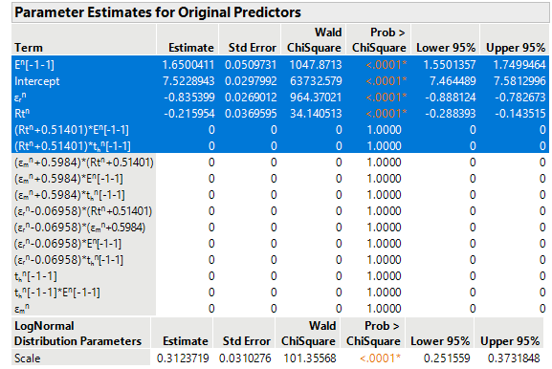Click the Scale estimate value 0.3123719
This screenshot has height=369, width=552.
[183, 358]
